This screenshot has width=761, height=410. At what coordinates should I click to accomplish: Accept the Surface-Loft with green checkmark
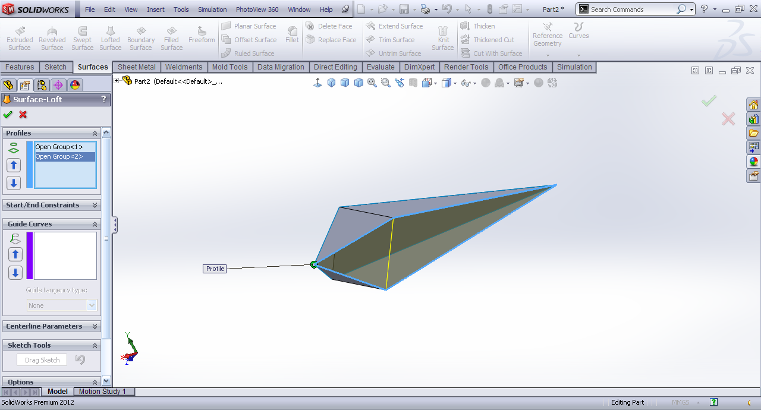point(8,115)
